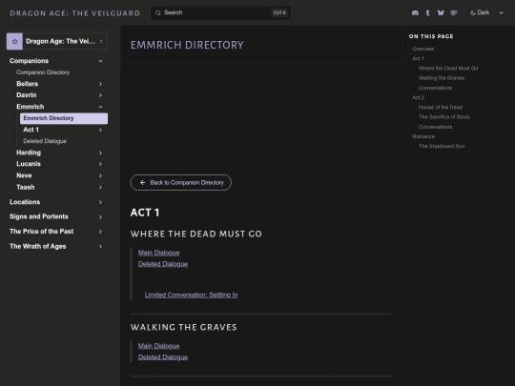Open the Tumblr link icon
This screenshot has height=386, width=515.
pyautogui.click(x=428, y=12)
